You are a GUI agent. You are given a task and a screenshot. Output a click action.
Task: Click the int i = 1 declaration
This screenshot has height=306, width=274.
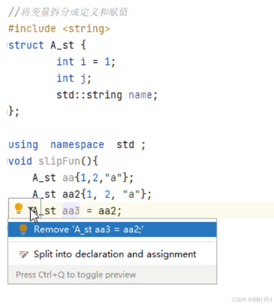coord(86,62)
